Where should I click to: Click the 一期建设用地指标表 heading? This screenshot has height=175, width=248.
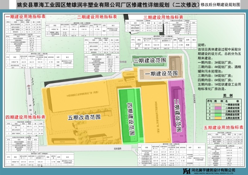point(26,16)
